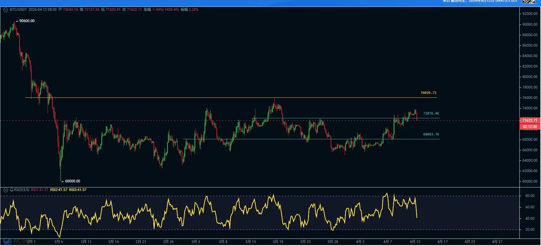Click the change value -1.94%(-1420.45)
This screenshot has height=246, width=541.
(165, 10)
